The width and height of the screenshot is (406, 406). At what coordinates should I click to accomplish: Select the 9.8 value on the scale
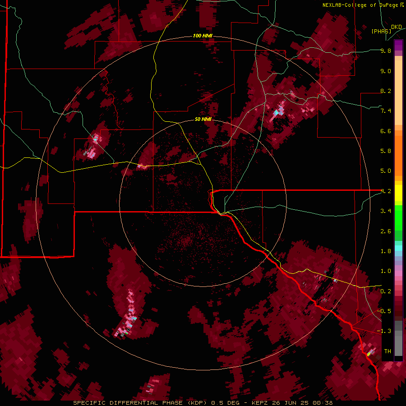tap(386, 51)
